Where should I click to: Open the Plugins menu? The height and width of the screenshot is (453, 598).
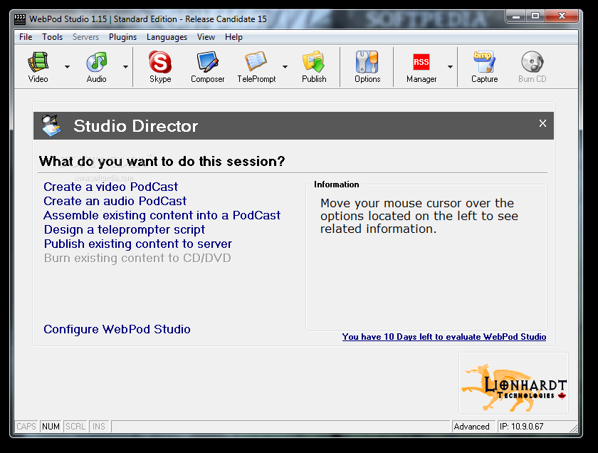pos(122,37)
